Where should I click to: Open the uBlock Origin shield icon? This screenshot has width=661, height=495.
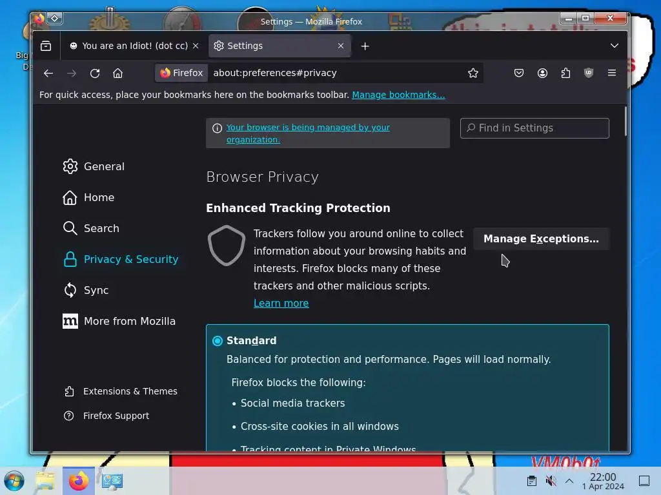coord(589,73)
